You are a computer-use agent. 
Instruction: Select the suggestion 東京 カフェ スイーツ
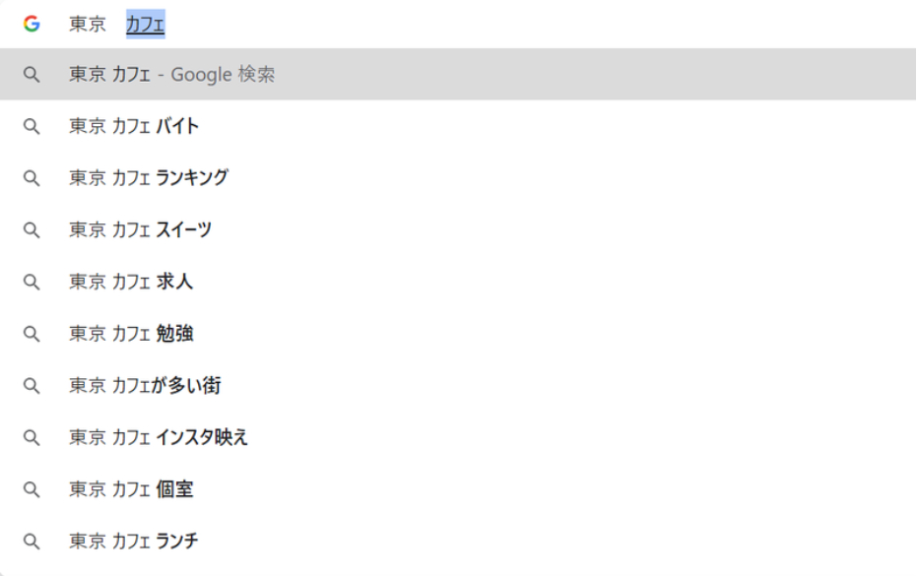(138, 229)
